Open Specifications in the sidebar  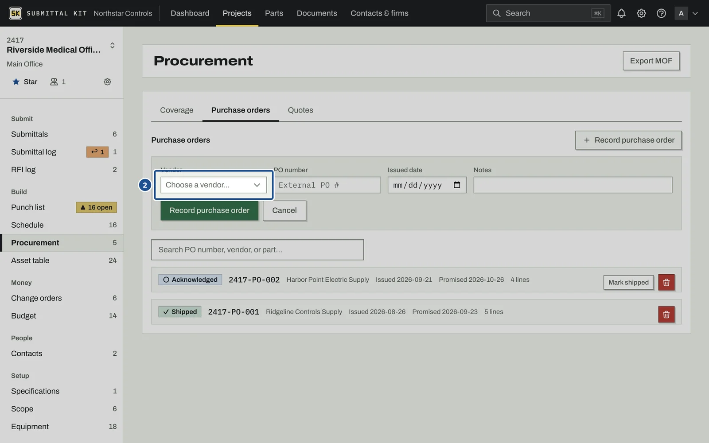tap(62, 391)
